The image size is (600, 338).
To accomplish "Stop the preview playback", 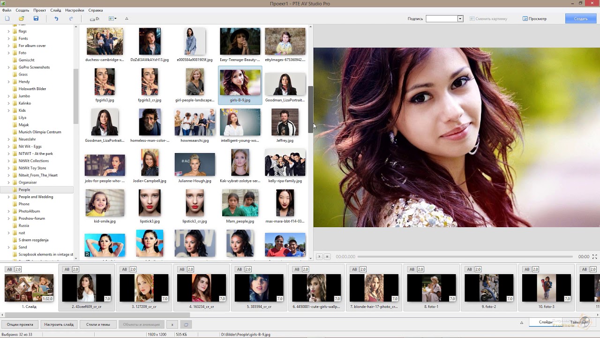I will pyautogui.click(x=327, y=257).
